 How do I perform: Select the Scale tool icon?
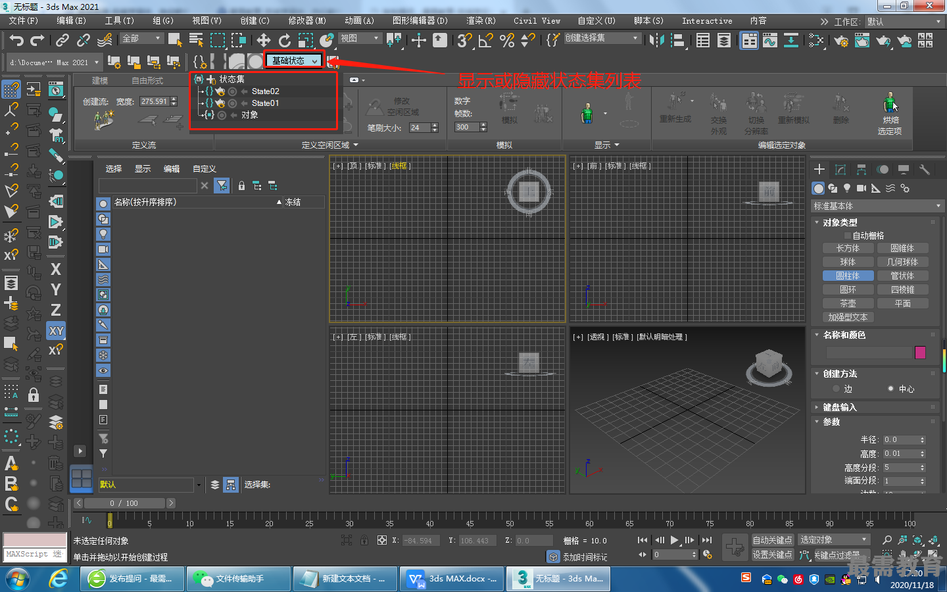coord(306,40)
